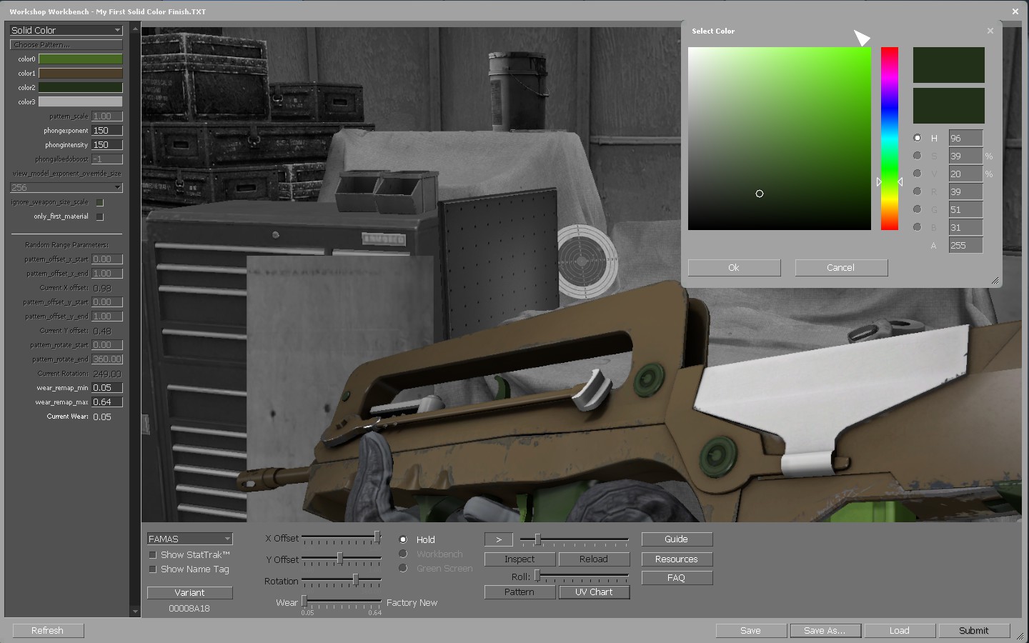Open the FAMAS weapon dropdown

190,539
